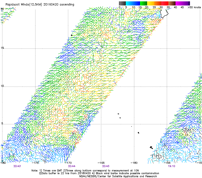Image resolution: width=202 pixels, height=178 pixels.
Task: Click the 20 latitude axis label
Action: point(2,9)
